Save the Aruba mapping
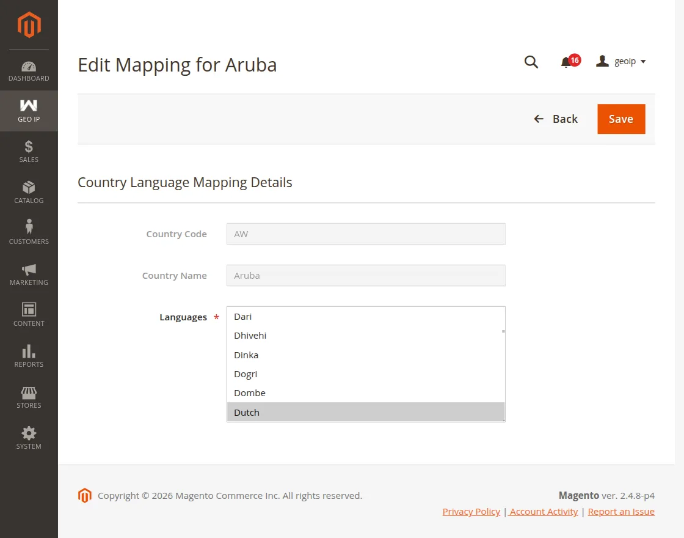 [x=621, y=119]
